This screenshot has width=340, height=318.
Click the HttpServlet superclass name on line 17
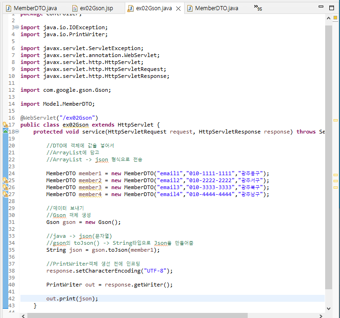[135, 125]
